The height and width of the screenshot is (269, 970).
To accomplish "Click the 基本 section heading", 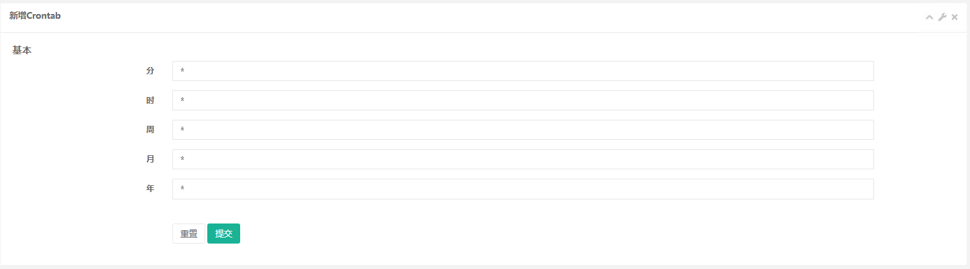I will coord(22,50).
